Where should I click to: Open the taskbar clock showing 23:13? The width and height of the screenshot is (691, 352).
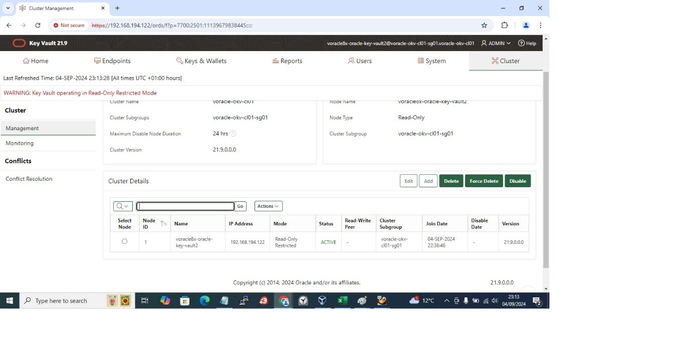coord(514,300)
